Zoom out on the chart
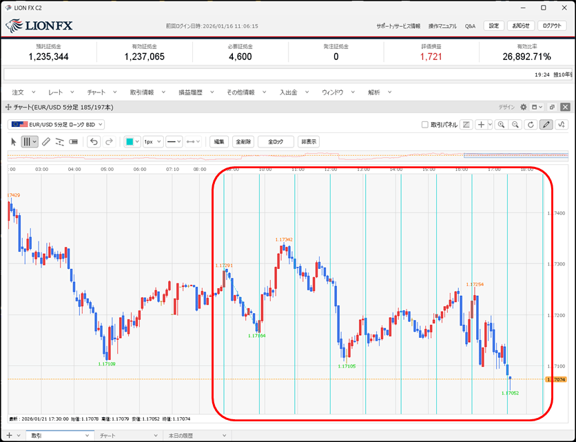This screenshot has height=442, width=576. [x=515, y=125]
